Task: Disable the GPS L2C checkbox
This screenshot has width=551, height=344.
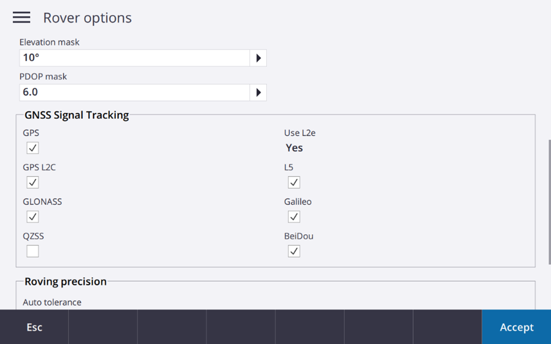Action: (33, 182)
